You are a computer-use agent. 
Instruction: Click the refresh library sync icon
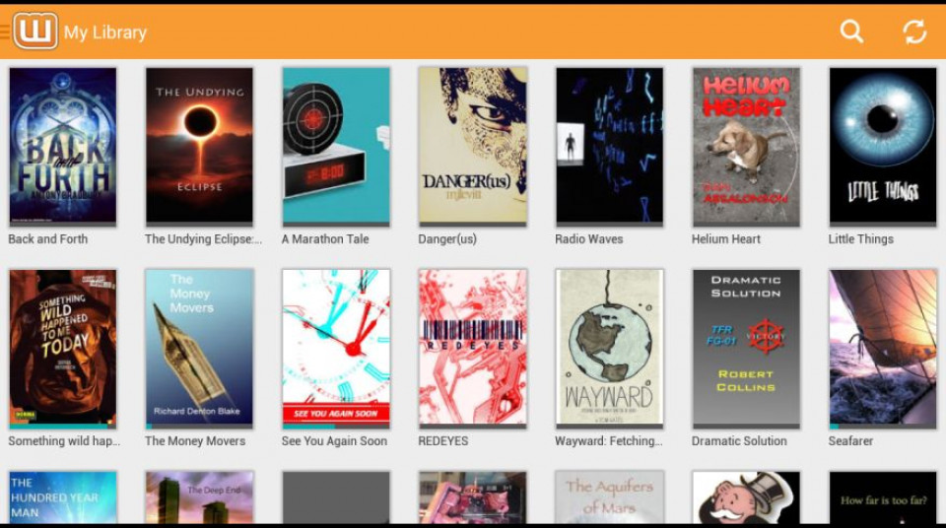(914, 32)
